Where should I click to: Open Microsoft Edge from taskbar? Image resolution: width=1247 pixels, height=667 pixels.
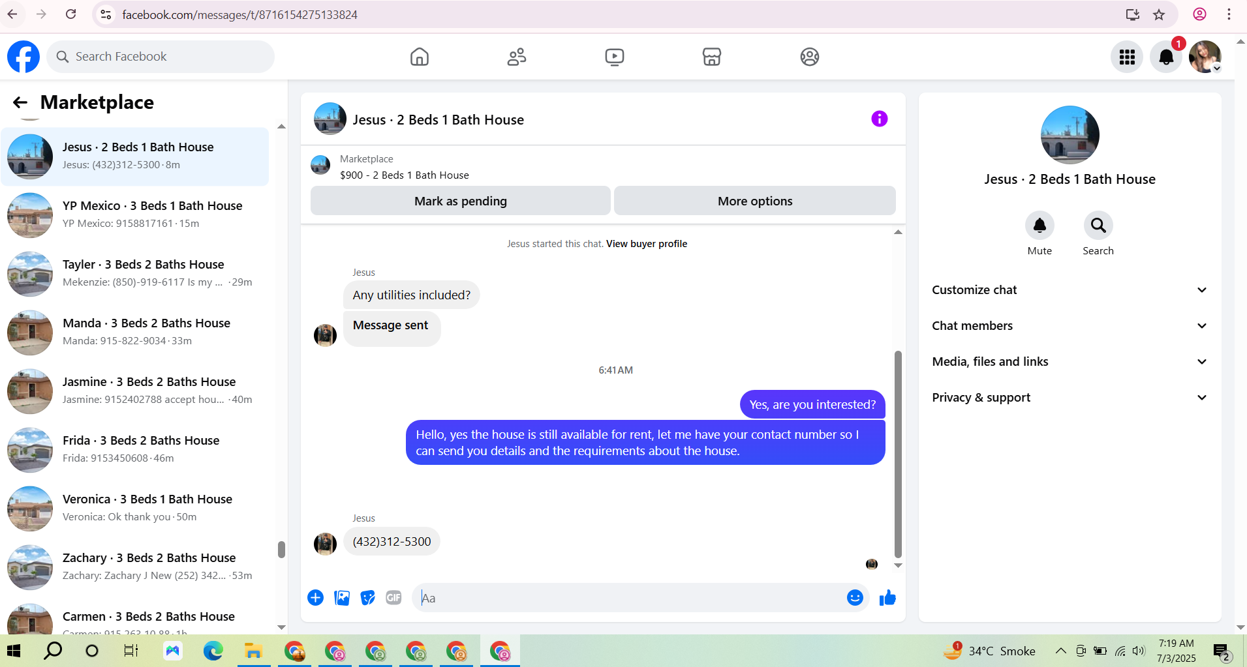click(213, 651)
